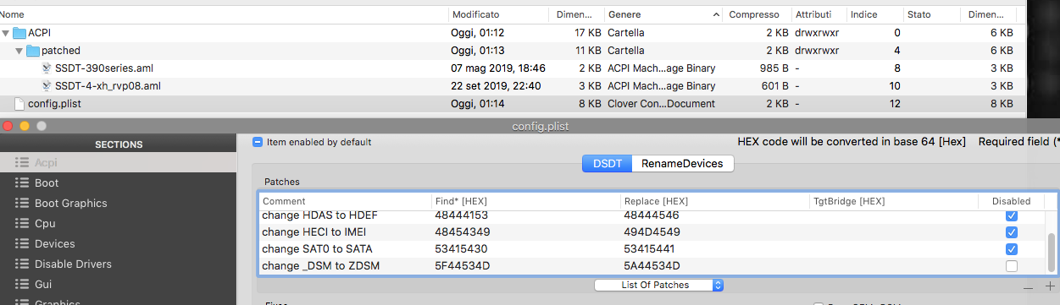The height and width of the screenshot is (305, 1060).
Task: Open the Boot Graphics section icon
Action: coord(23,203)
